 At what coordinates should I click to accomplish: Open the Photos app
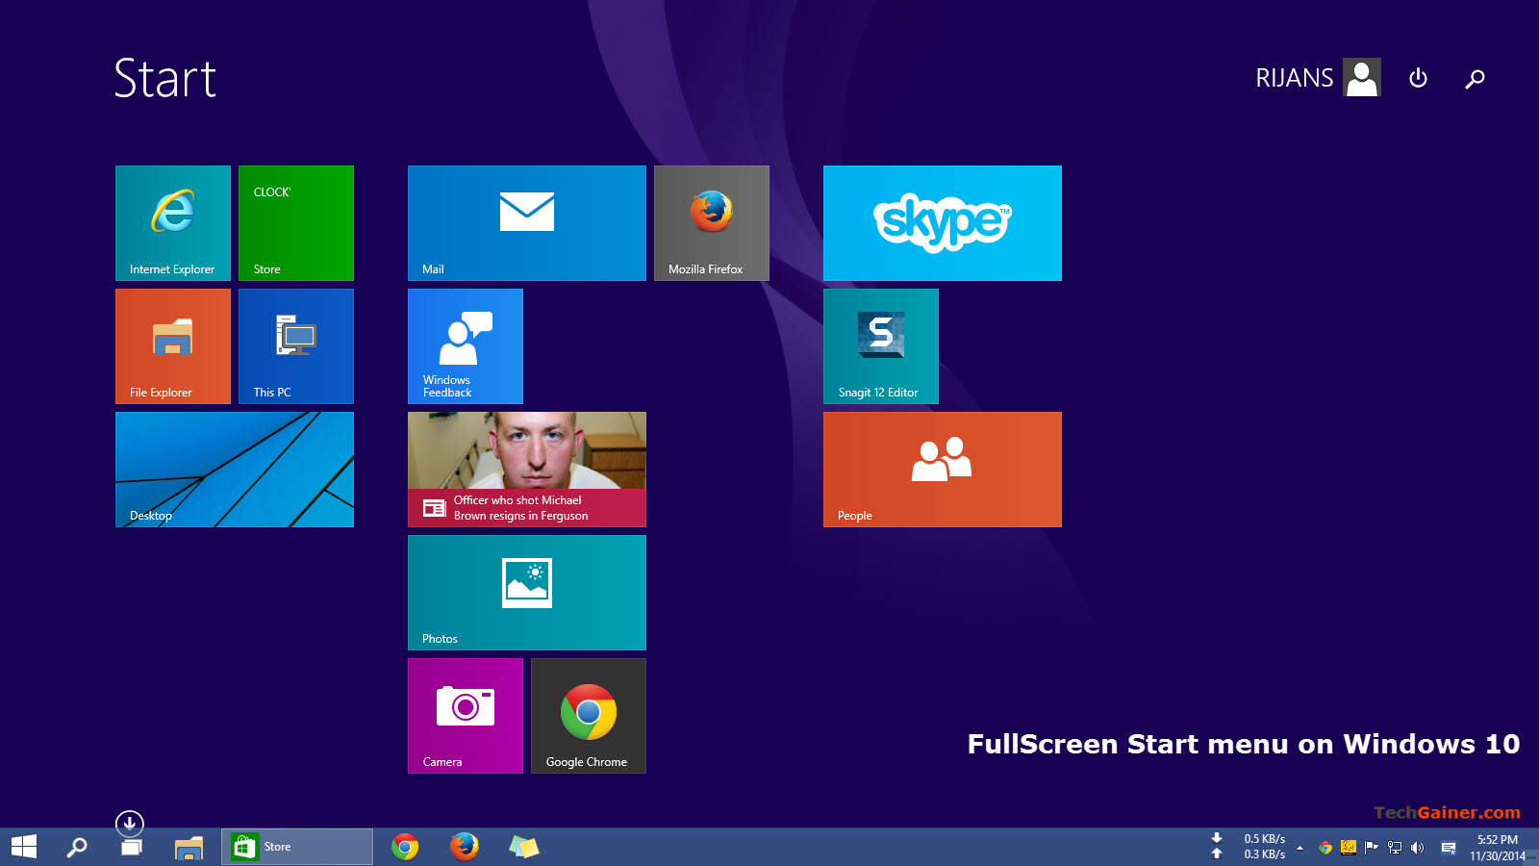click(526, 592)
